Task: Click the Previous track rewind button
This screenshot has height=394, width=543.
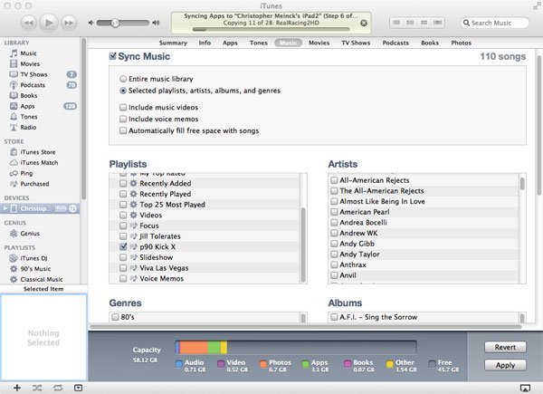Action: point(28,23)
